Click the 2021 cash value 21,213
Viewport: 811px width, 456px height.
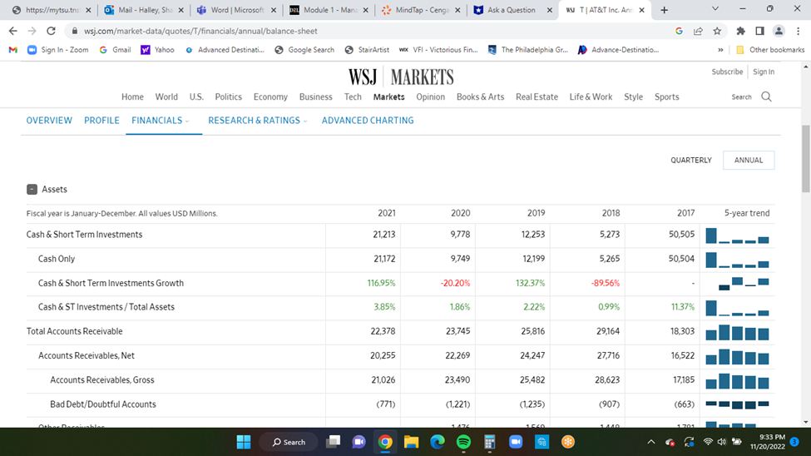[x=383, y=235]
